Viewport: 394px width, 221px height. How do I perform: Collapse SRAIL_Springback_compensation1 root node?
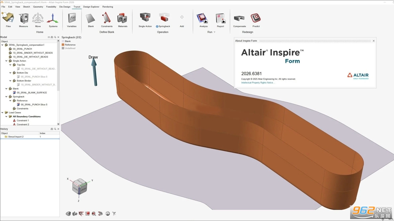[x=2, y=45]
